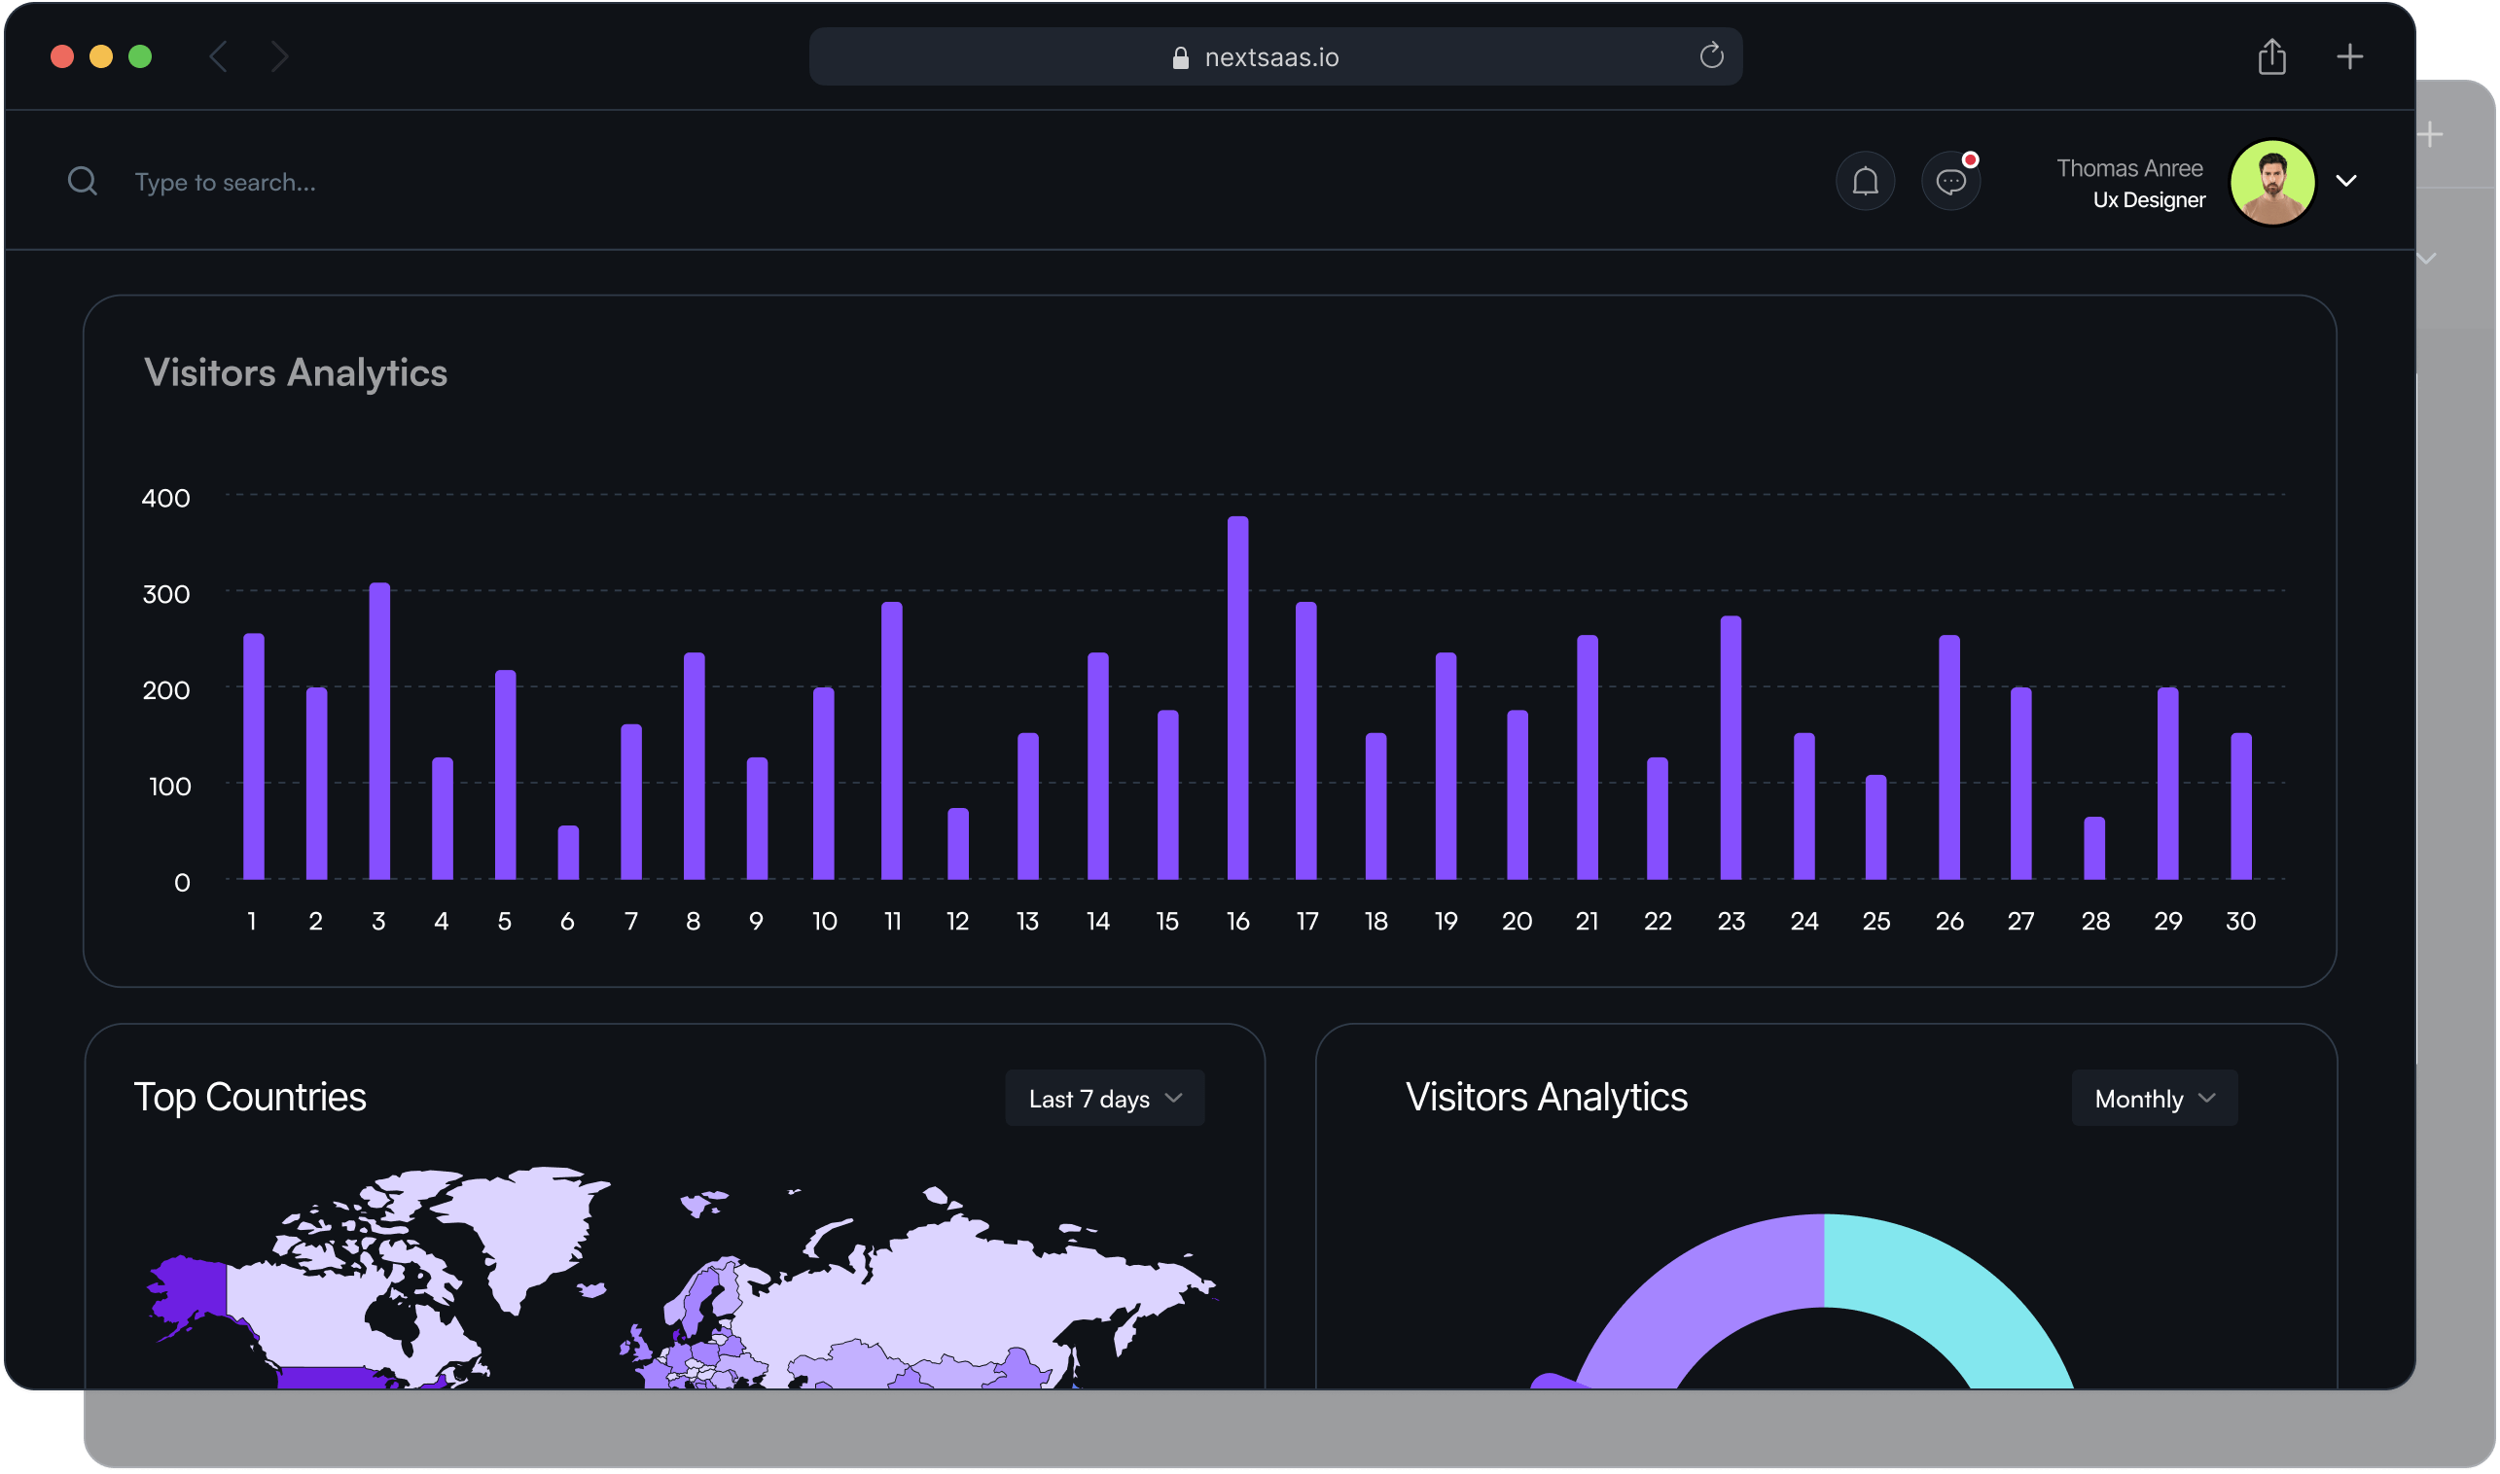Screen dimensions: 2500x1474
Task: Open the notifications bell
Action: pos(1865,181)
